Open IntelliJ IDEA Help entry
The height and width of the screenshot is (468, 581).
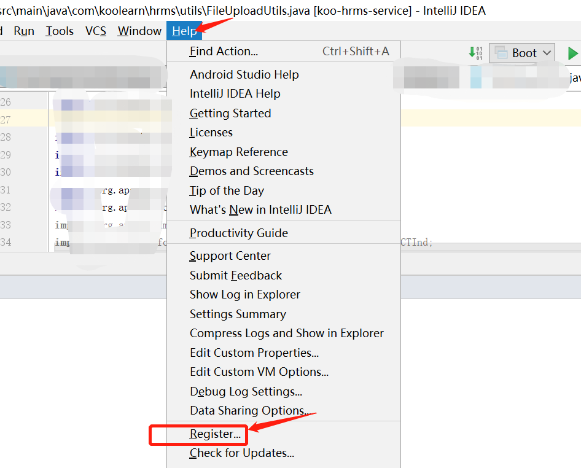click(x=284, y=94)
